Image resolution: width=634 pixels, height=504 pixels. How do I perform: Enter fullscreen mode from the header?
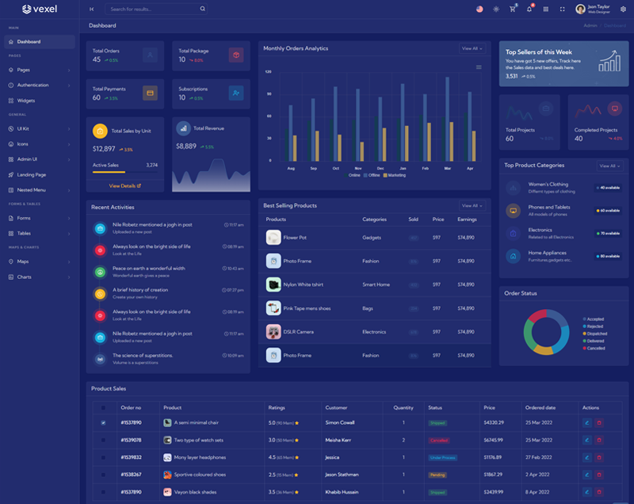[x=563, y=9]
